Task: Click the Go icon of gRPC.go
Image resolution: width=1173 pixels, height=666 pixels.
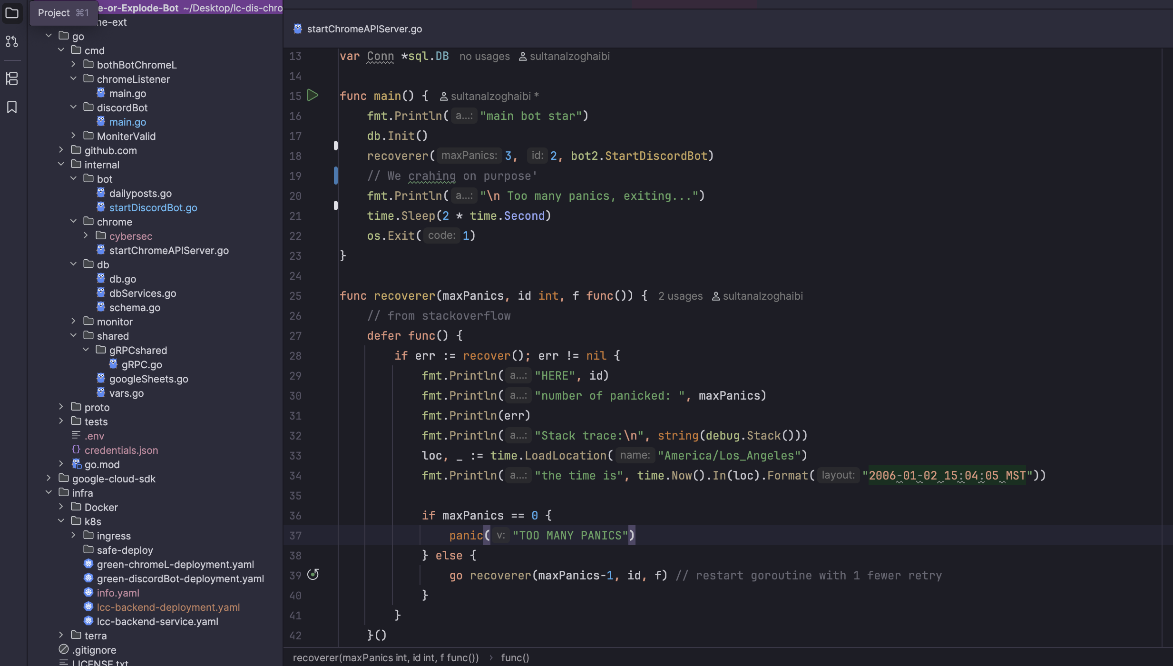Action: (113, 364)
